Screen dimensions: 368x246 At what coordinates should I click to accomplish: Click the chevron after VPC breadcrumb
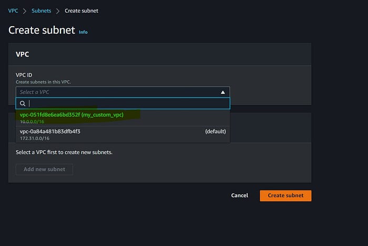point(25,11)
